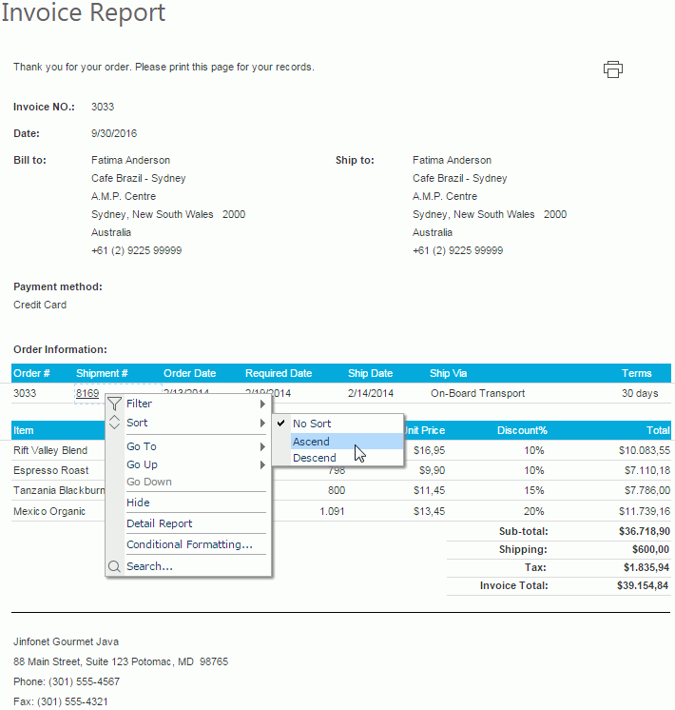Select the Rift Valley Blend item
Screen dimensions: 675x710
click(x=50, y=450)
